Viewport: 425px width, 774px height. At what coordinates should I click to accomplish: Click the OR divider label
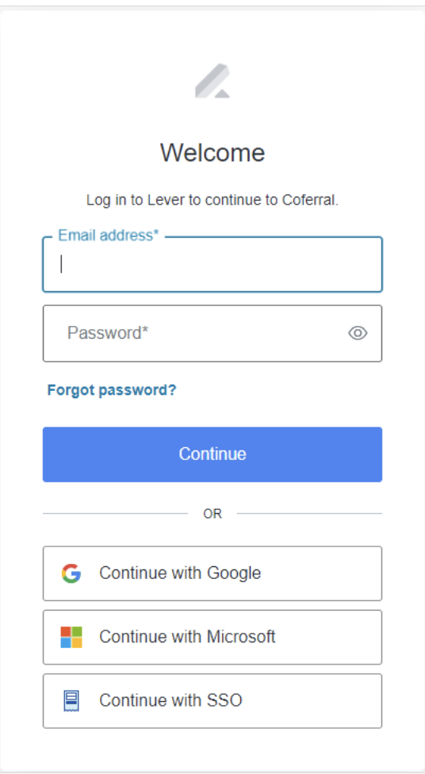212,514
